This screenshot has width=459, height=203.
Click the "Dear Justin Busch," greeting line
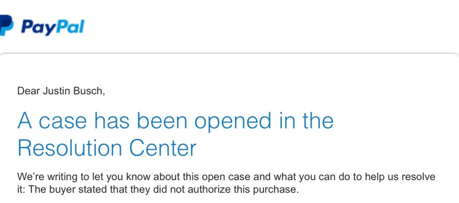[61, 91]
